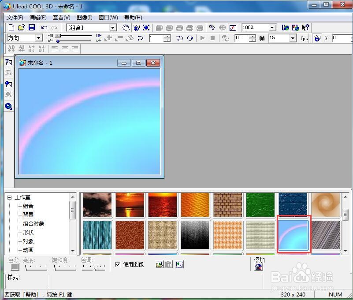Click the Insert text tool in left sidebar

(8, 62)
